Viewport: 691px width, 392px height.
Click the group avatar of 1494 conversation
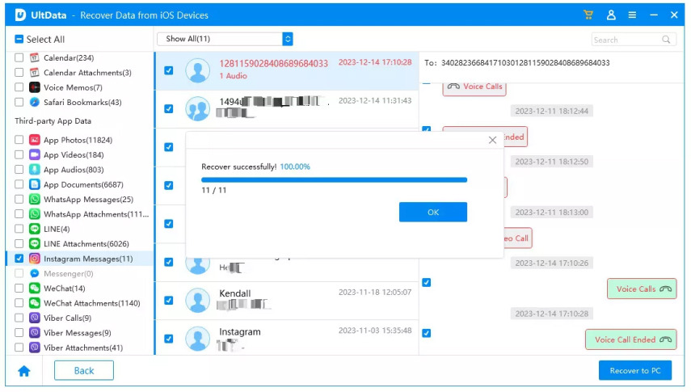coord(197,108)
